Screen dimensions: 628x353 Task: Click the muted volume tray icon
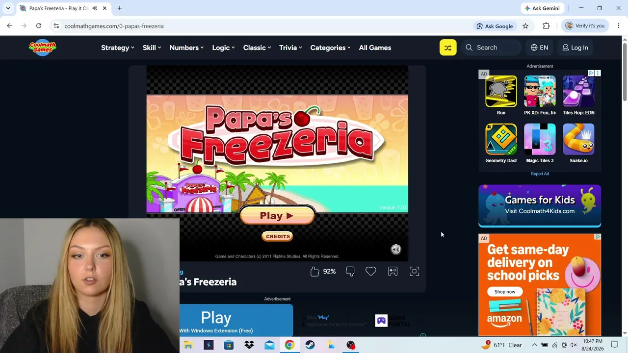(574, 345)
